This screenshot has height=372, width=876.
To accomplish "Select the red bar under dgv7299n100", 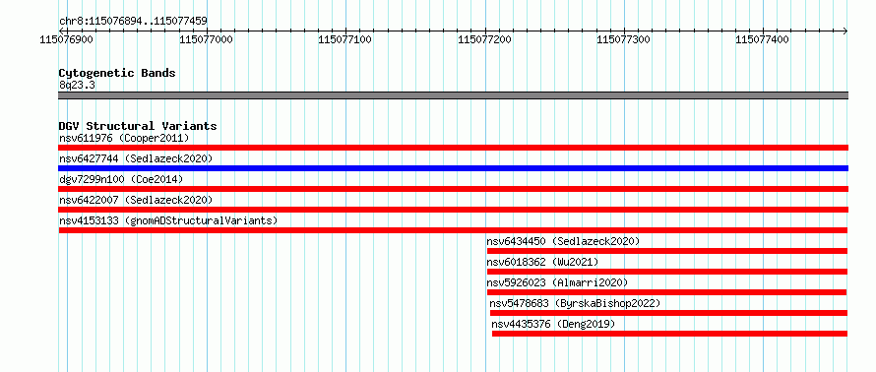I will pyautogui.click(x=453, y=189).
